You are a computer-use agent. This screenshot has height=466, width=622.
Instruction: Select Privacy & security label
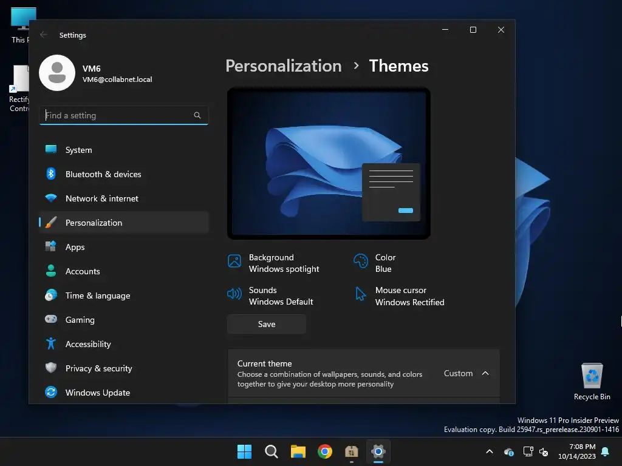[x=98, y=368]
